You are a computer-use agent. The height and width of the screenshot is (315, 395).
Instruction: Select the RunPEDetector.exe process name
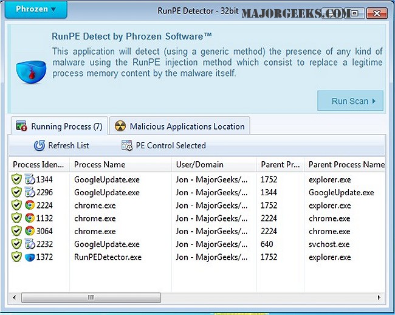coord(108,257)
